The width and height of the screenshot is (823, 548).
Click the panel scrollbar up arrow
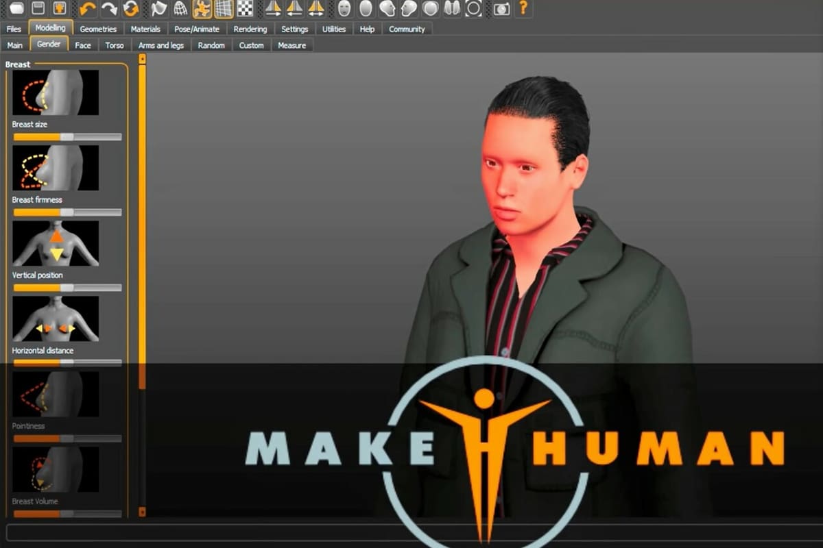[142, 59]
